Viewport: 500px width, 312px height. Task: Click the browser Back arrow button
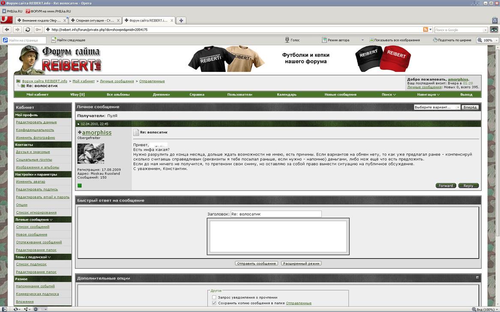point(7,30)
